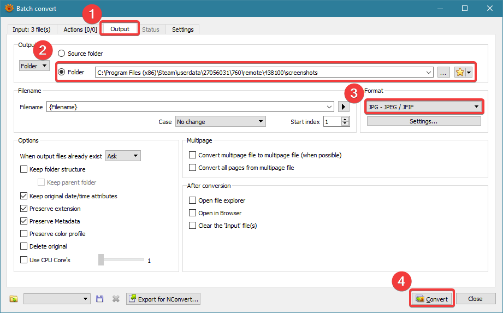Image resolution: width=503 pixels, height=313 pixels.
Task: Enable Open file explorer after conversion
Action: tap(192, 200)
